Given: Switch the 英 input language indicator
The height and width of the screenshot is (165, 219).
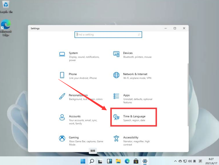Looking at the screenshot, I should 194,161.
